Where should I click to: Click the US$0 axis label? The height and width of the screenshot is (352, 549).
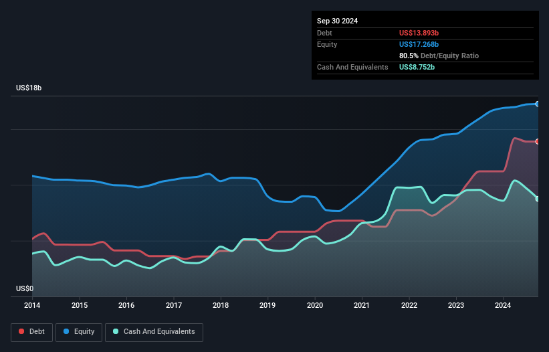pyautogui.click(x=25, y=288)
